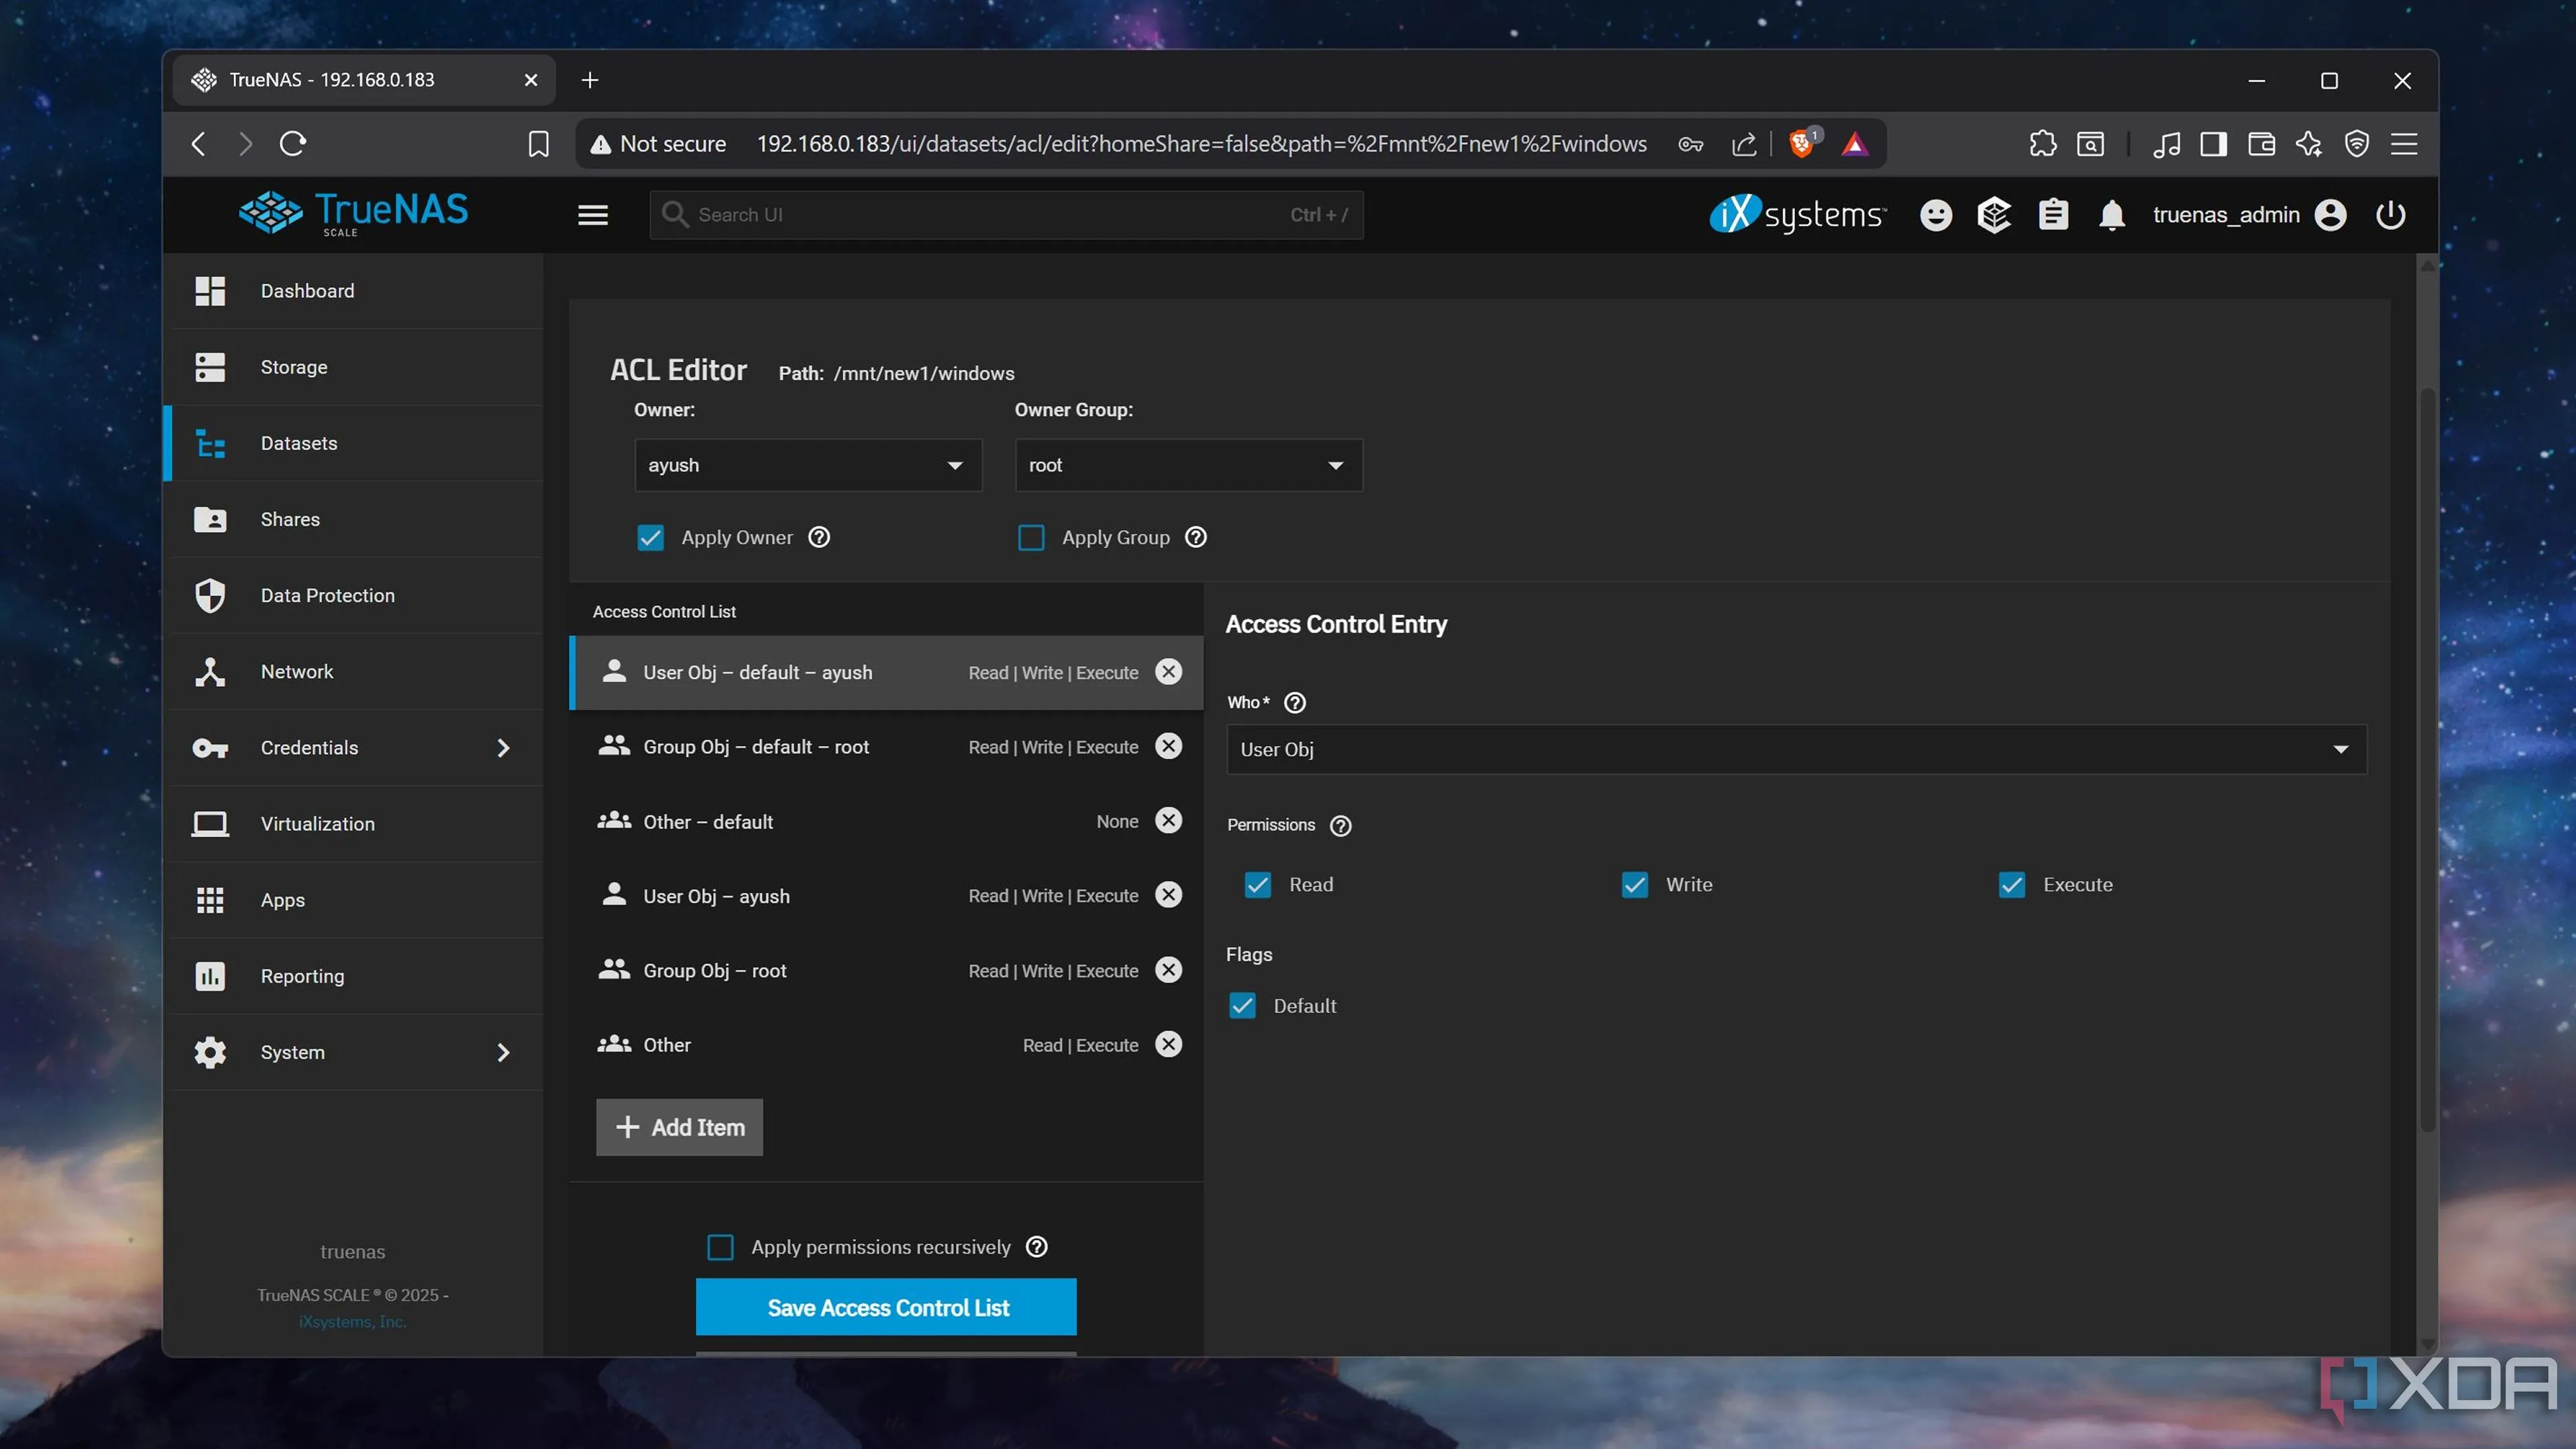
Task: Select the Other – default entry
Action: click(x=886, y=821)
